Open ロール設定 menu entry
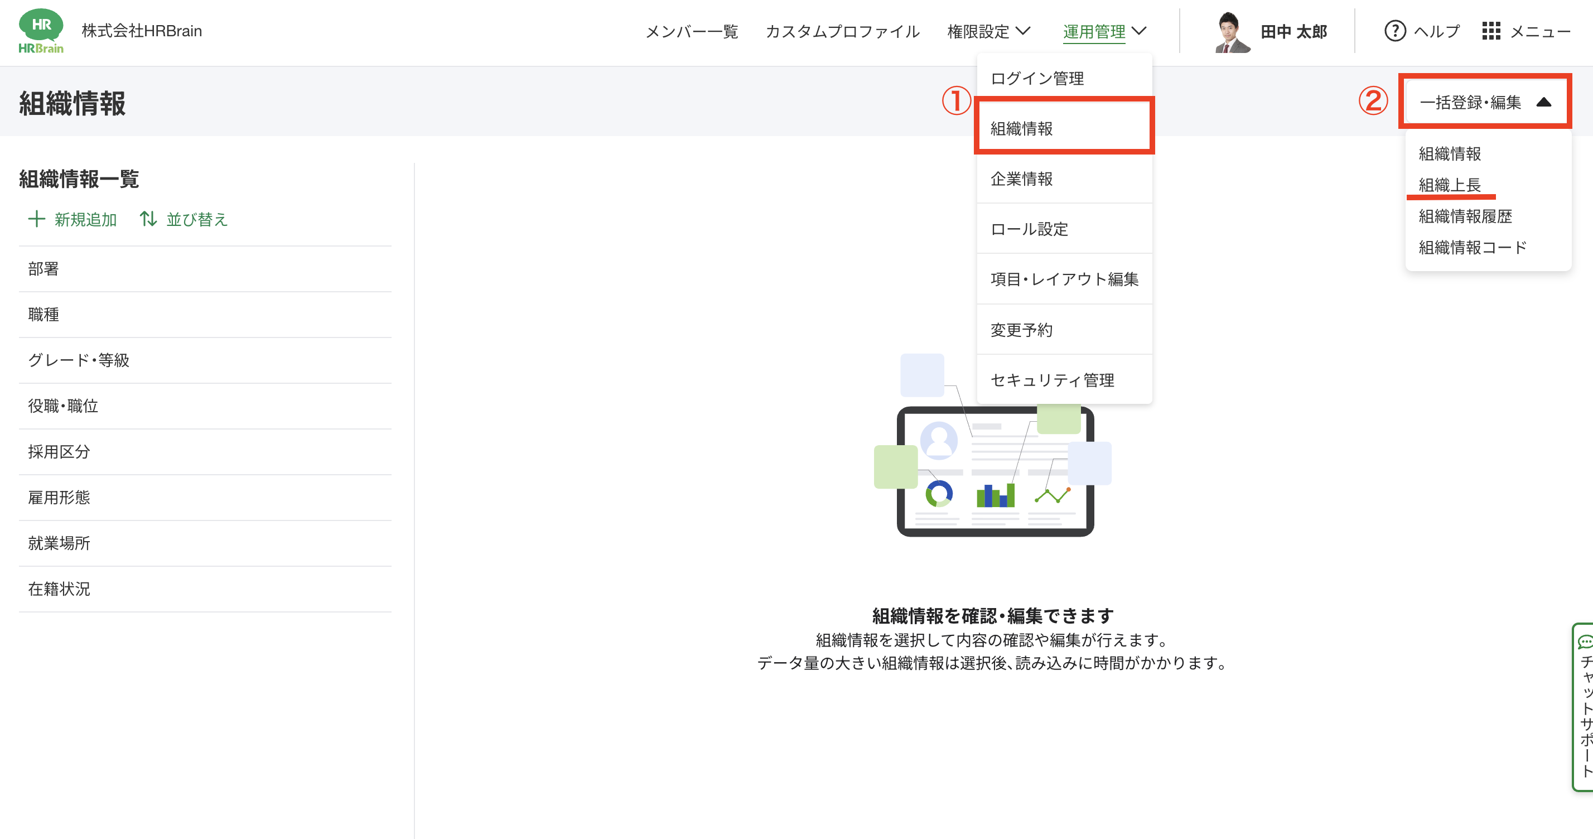This screenshot has width=1593, height=839. tap(1029, 229)
